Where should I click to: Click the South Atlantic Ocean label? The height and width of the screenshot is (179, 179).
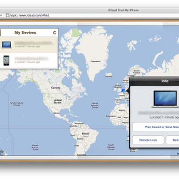coord(111,147)
